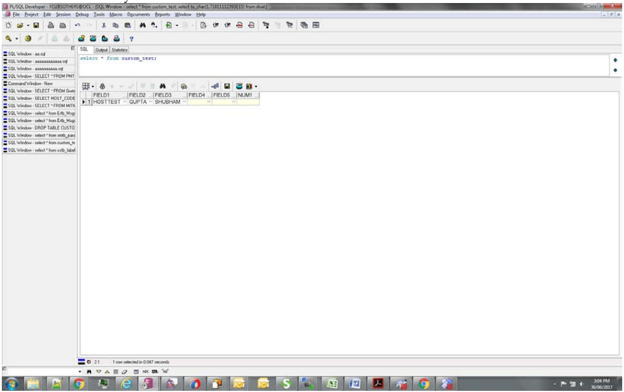Open dropdown arrow beside grid mode icon

pos(93,86)
